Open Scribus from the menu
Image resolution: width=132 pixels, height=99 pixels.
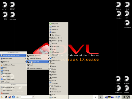(59, 83)
